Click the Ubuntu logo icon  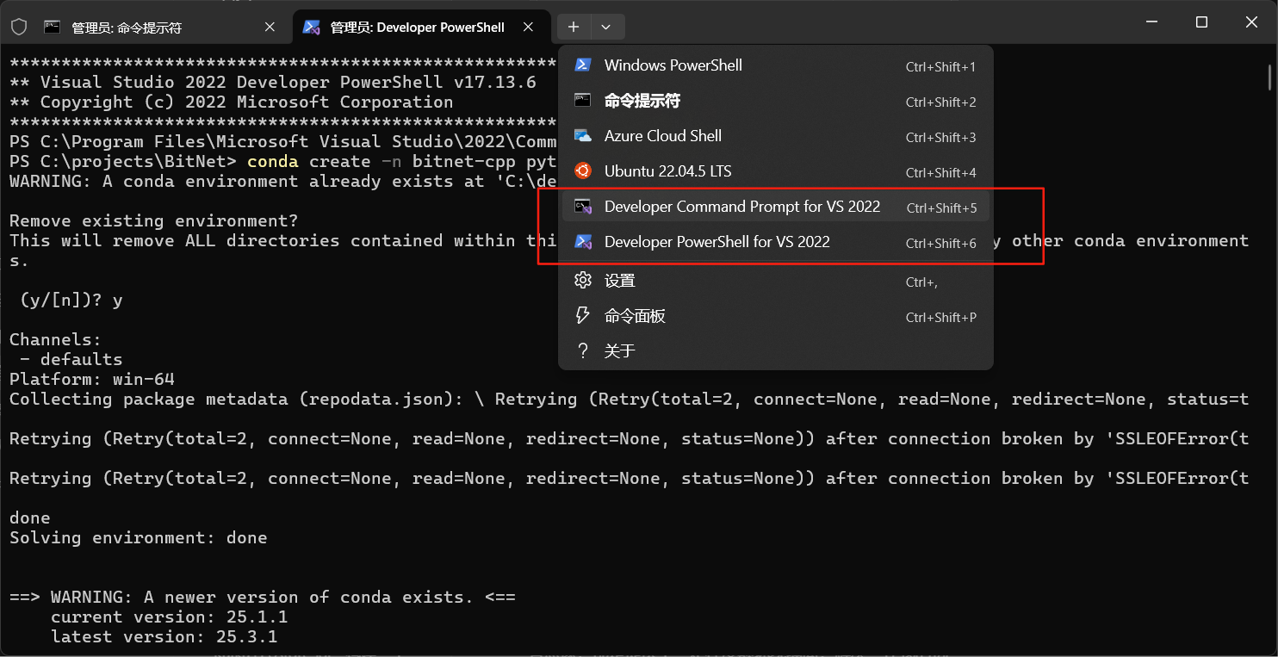[x=583, y=170]
